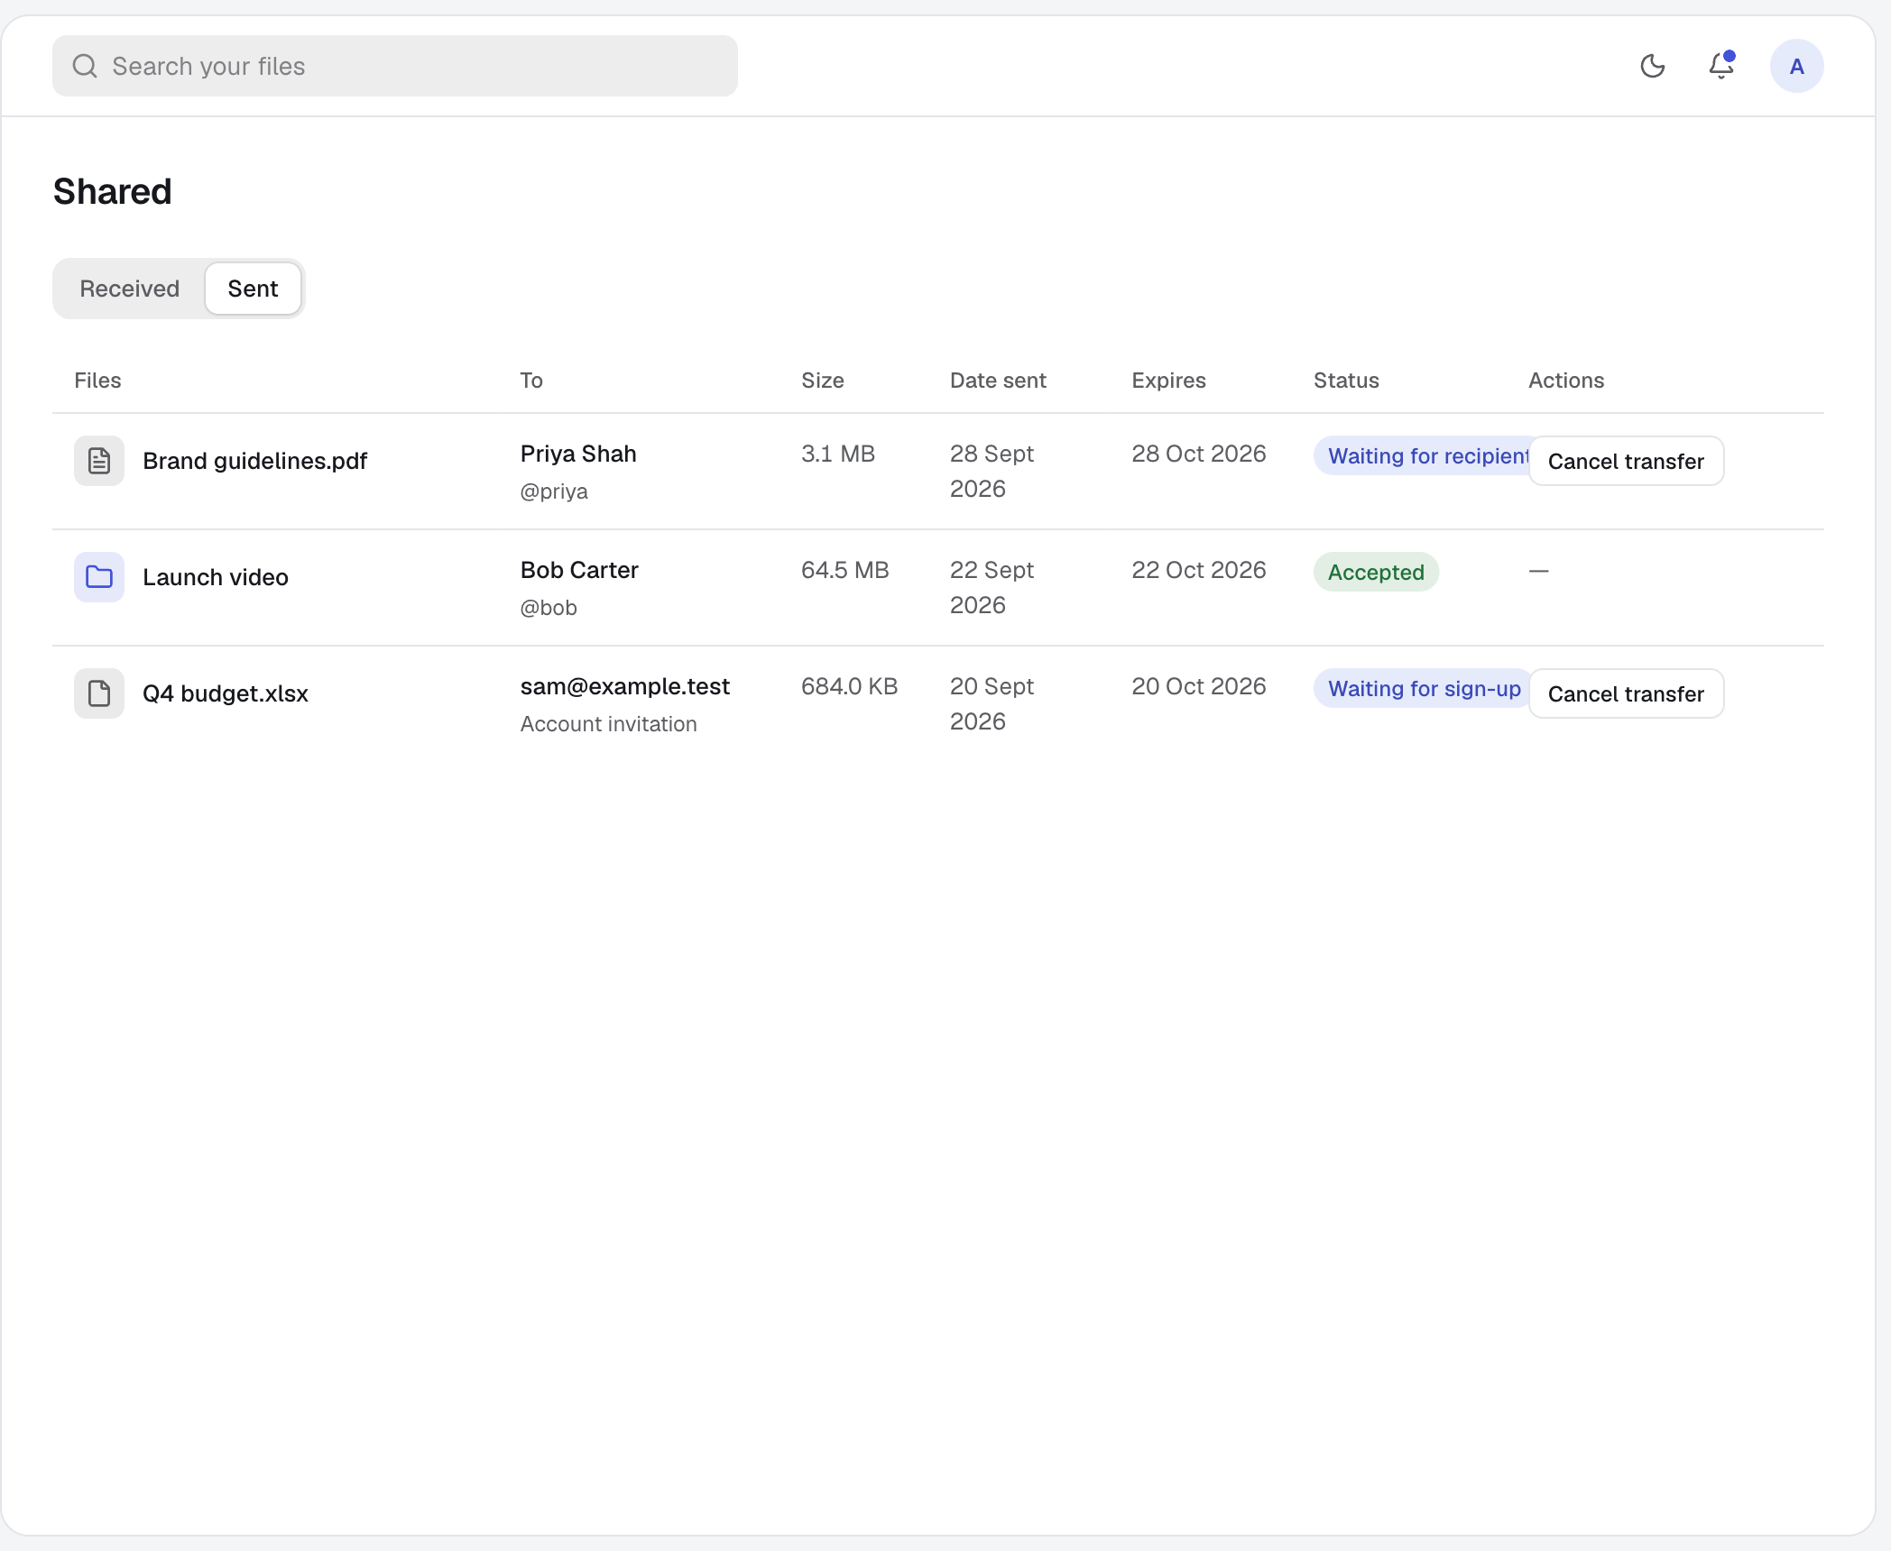
Task: Click the Shared page heading
Action: [113, 191]
